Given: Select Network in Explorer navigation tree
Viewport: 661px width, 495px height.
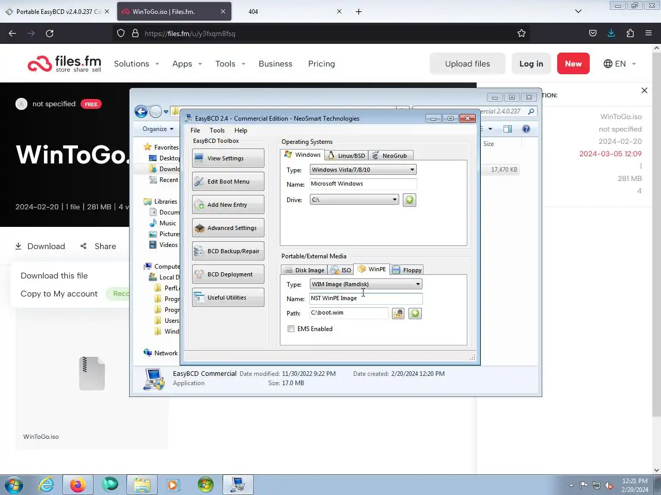Looking at the screenshot, I should pos(166,353).
